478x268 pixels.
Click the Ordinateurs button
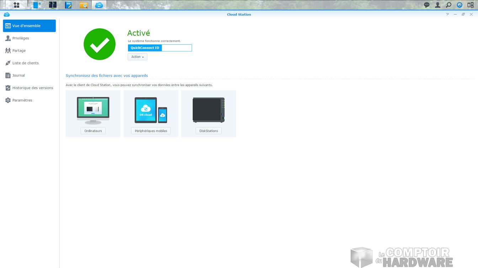(x=93, y=131)
